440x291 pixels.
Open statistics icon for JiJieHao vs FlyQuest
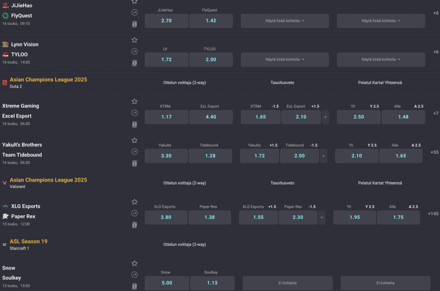(x=134, y=12)
